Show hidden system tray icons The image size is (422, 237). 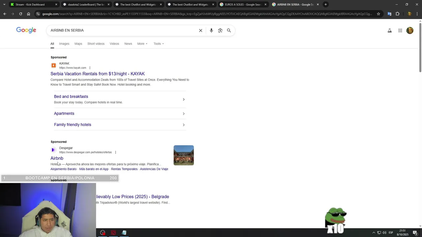pyautogui.click(x=374, y=233)
